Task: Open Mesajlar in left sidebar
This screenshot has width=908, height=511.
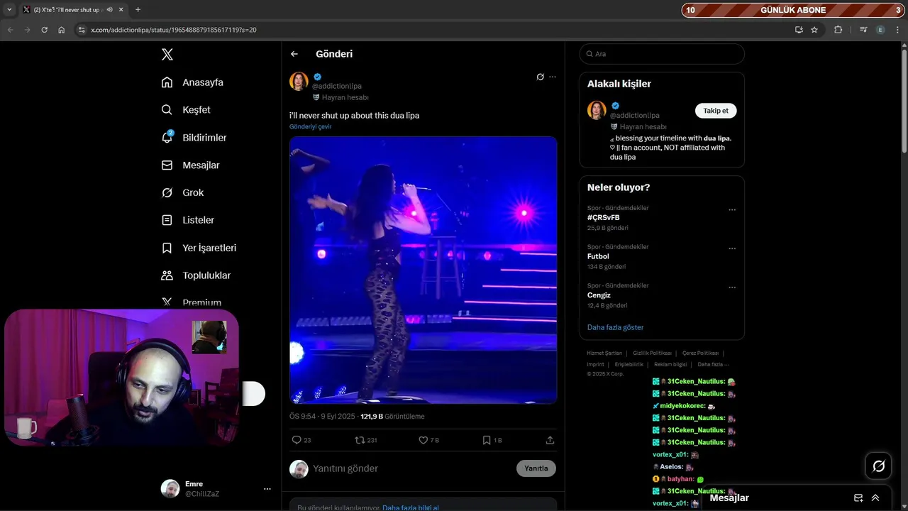Action: click(x=190, y=165)
